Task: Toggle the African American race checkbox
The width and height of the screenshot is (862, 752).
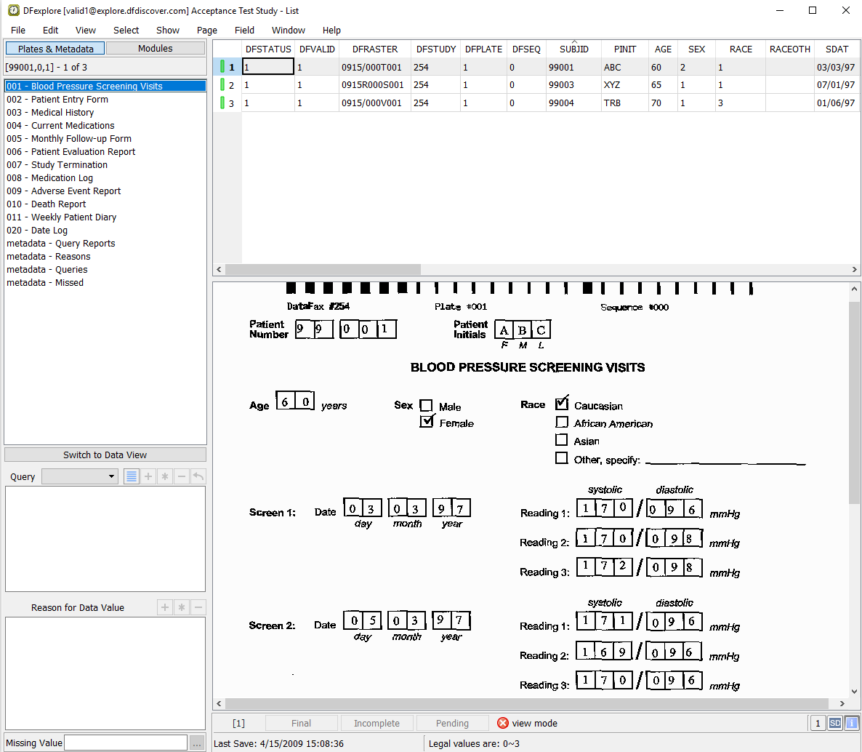Action: coord(562,422)
